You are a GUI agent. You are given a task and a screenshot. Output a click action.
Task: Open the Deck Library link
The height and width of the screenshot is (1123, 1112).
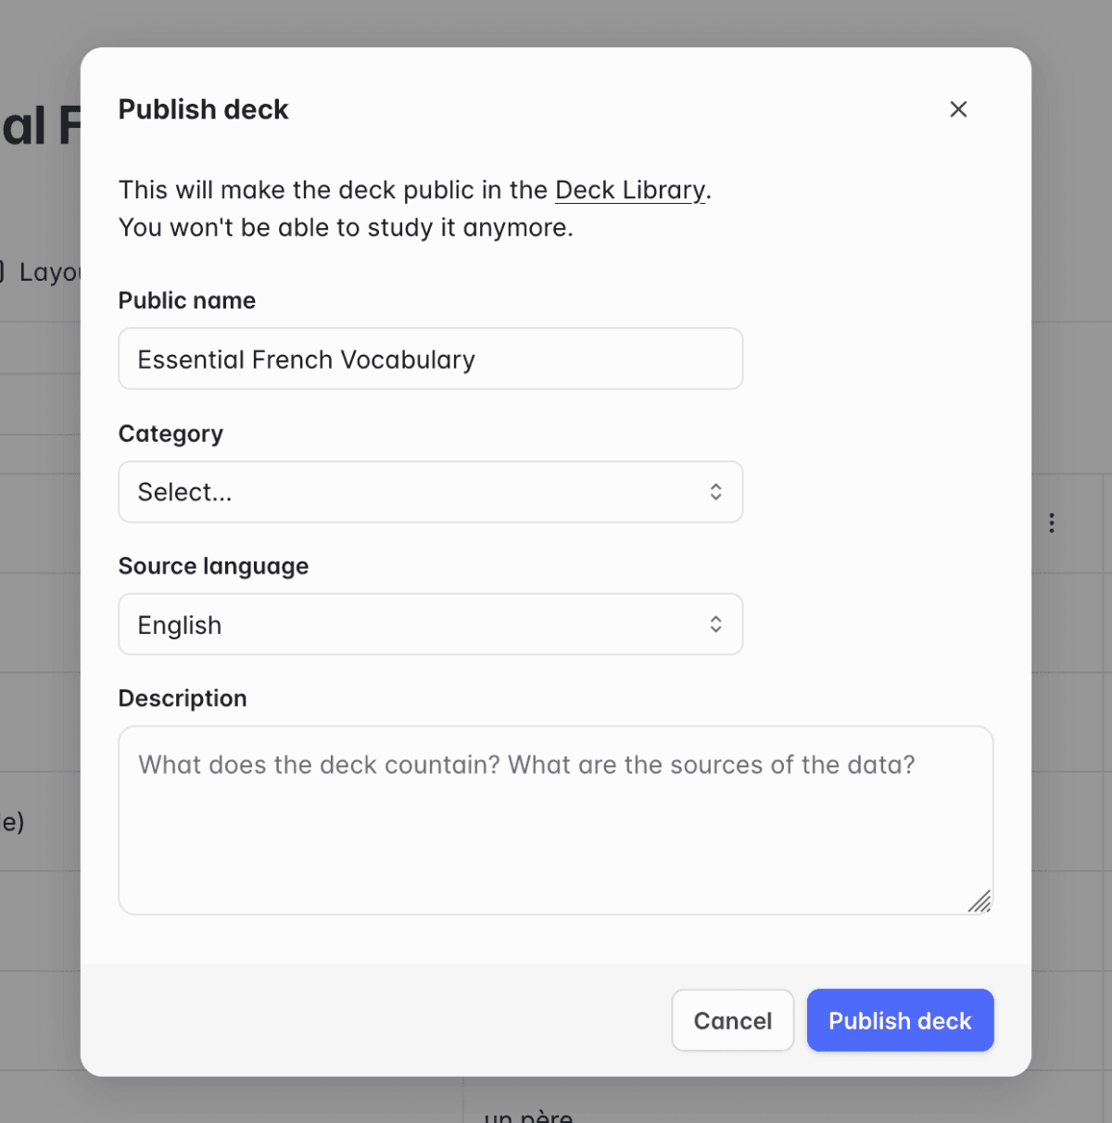click(x=630, y=190)
